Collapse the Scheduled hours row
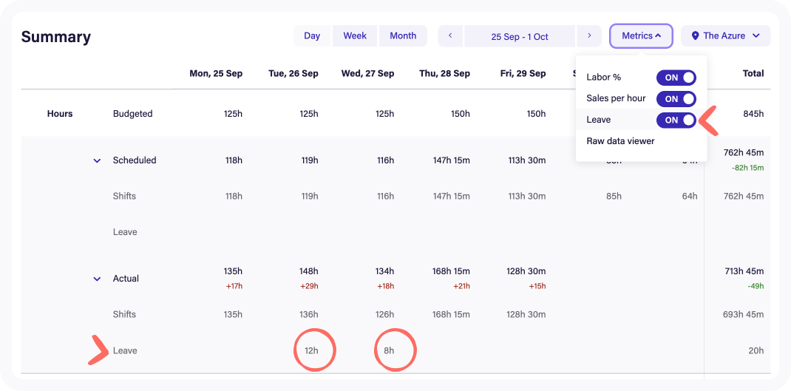The height and width of the screenshot is (391, 791). pos(97,160)
